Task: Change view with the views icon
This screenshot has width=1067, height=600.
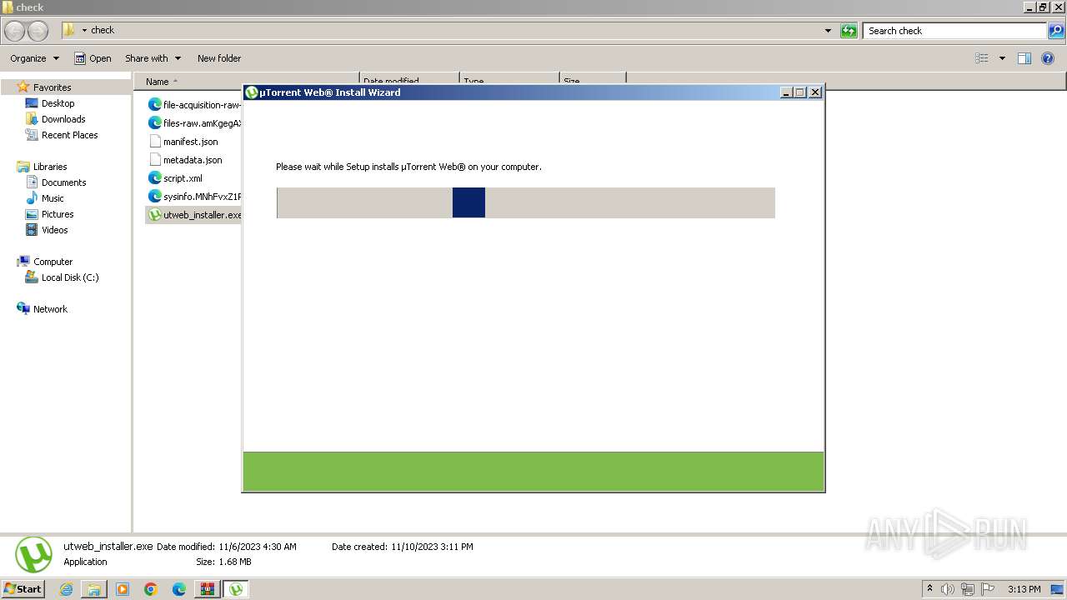Action: [x=982, y=58]
